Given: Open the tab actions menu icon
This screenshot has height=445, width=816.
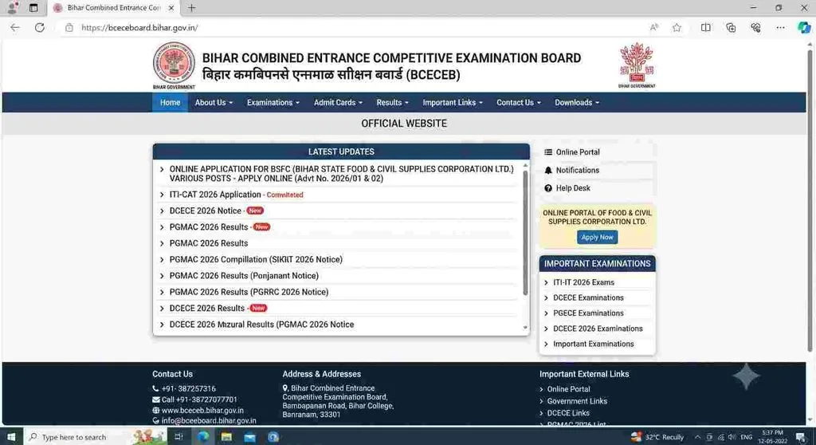Looking at the screenshot, I should [33, 8].
